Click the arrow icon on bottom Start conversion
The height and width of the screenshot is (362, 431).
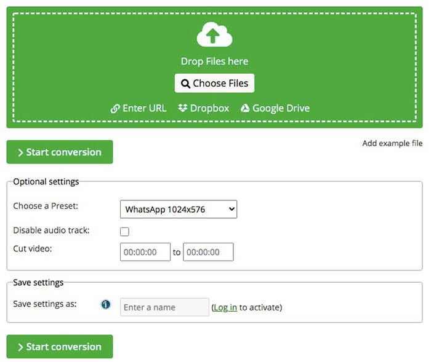[20, 347]
